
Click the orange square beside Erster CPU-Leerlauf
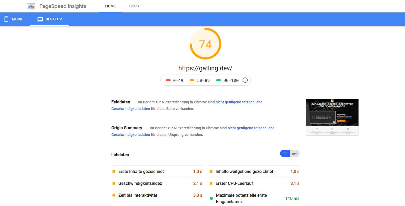211,183
